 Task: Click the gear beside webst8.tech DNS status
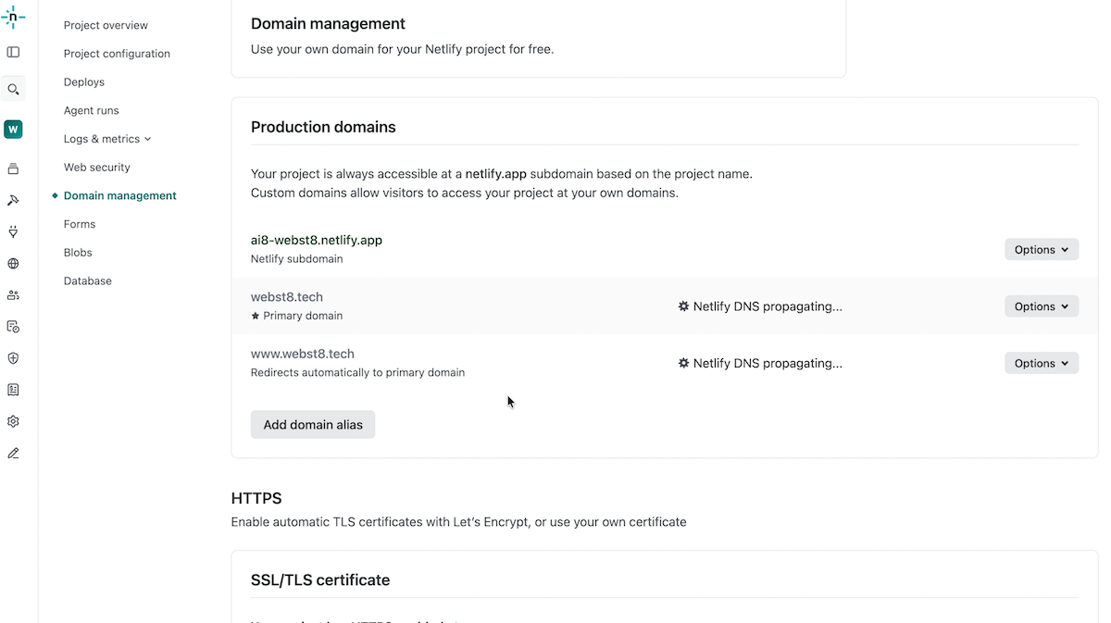click(x=683, y=306)
